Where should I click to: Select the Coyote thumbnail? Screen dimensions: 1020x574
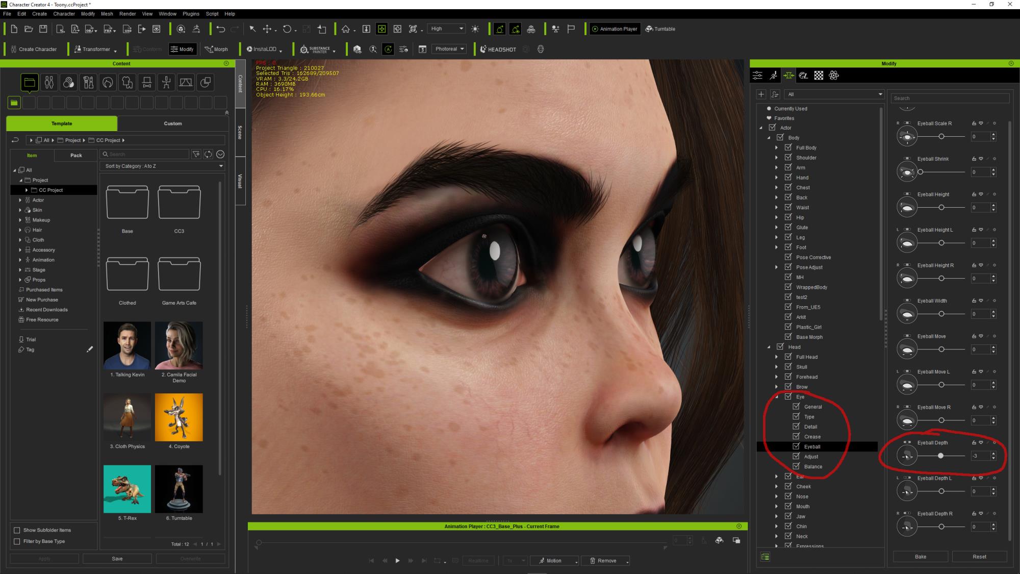point(179,417)
